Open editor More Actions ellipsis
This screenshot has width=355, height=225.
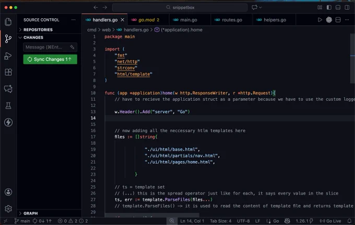[x=347, y=20]
